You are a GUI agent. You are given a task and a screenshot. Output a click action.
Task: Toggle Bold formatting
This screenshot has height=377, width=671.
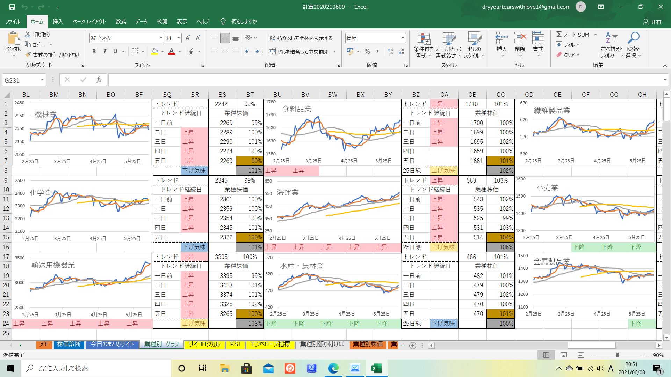pos(94,52)
